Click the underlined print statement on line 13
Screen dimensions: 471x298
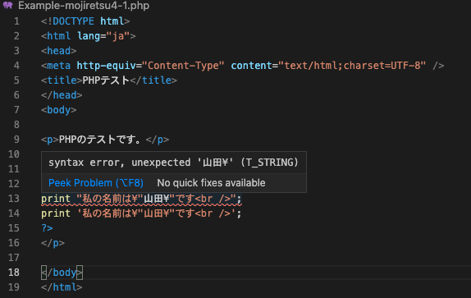pyautogui.click(x=141, y=199)
